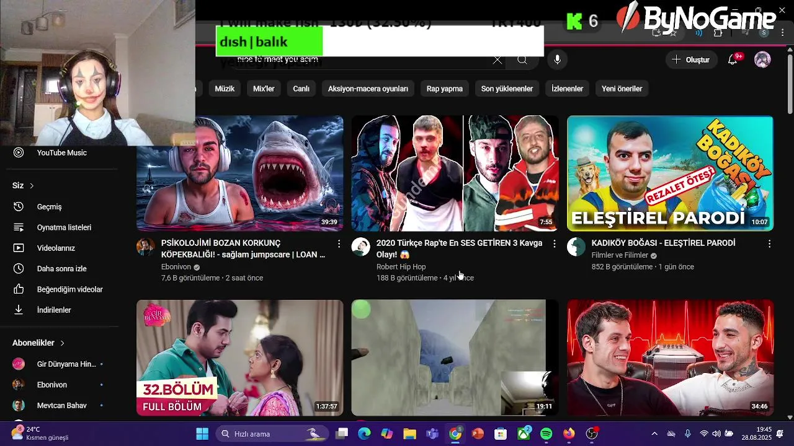
Task: Open File Explorer from the taskbar
Action: [x=409, y=434]
